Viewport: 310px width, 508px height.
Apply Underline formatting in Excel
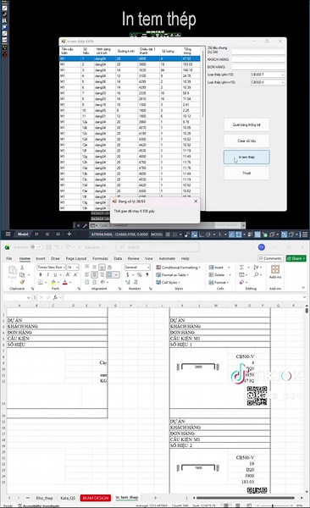[55, 274]
